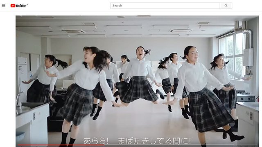
Task: Click the magnifier search button
Action: [x=226, y=6]
